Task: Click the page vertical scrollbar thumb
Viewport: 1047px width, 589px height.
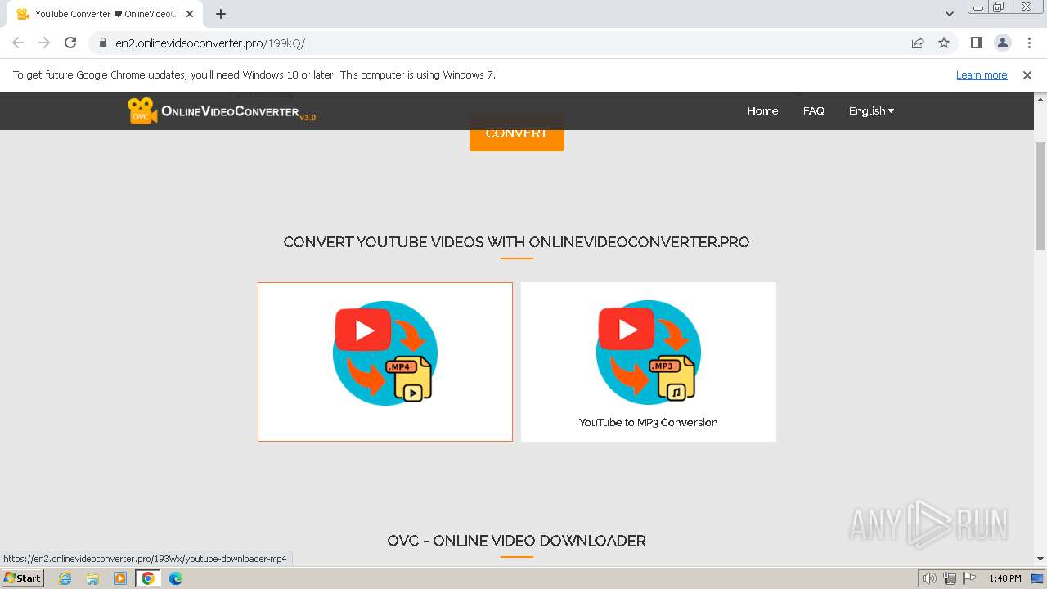Action: (1040, 196)
